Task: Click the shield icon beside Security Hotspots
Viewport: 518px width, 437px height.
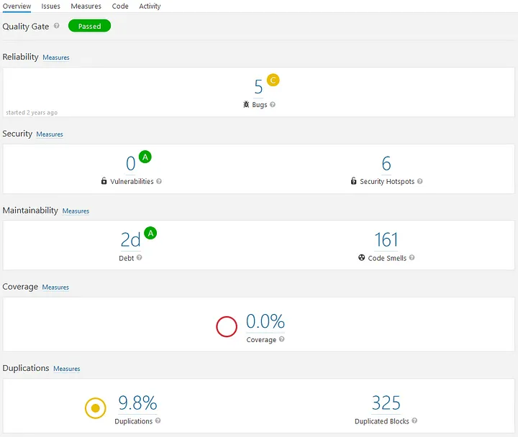Action: pos(353,181)
